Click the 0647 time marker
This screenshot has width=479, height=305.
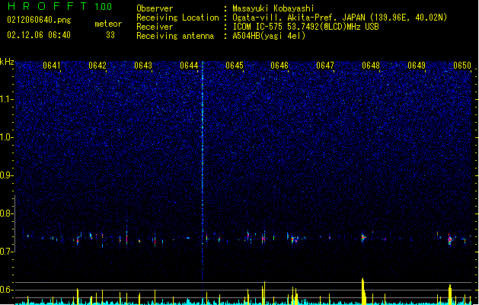(x=324, y=66)
